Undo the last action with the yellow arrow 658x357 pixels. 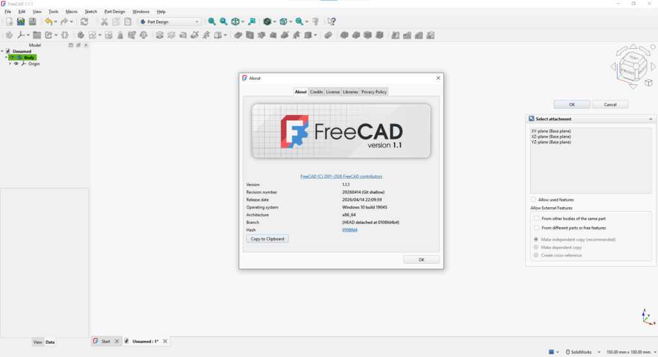[49, 22]
